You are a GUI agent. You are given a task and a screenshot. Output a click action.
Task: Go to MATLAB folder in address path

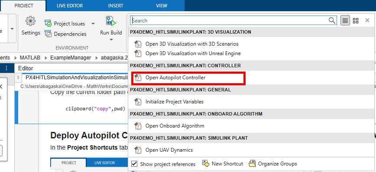click(30, 57)
